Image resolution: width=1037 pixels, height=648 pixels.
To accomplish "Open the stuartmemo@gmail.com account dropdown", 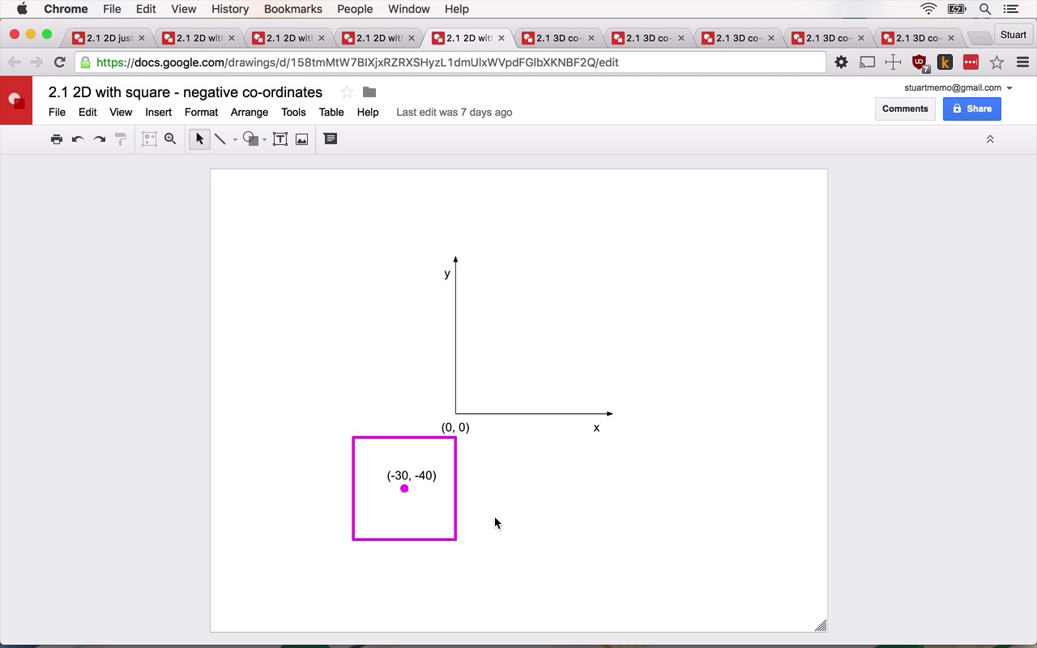I will 958,87.
